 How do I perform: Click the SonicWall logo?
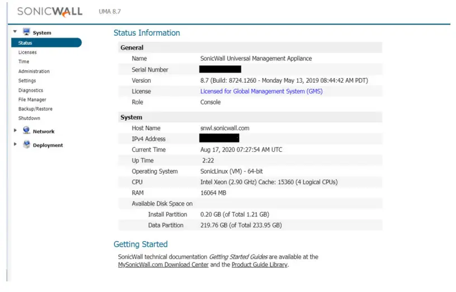pyautogui.click(x=50, y=12)
